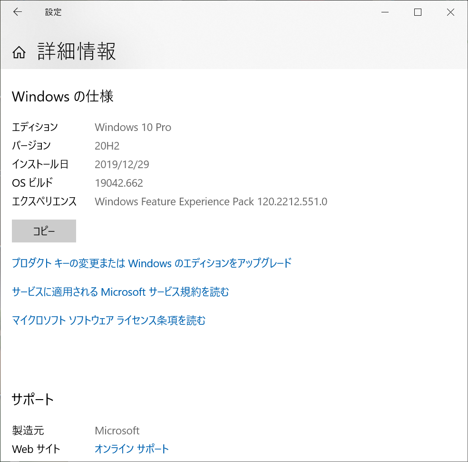Maximize the 設定 window
Image resolution: width=468 pixels, height=462 pixels.
tap(418, 12)
